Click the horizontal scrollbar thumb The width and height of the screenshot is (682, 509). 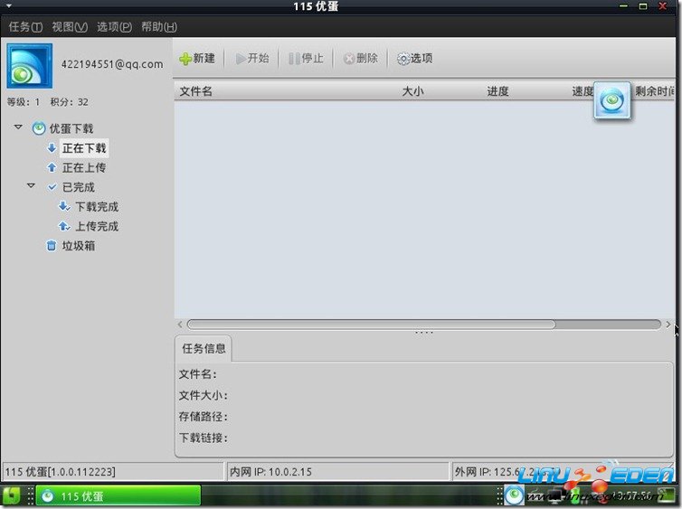(372, 325)
